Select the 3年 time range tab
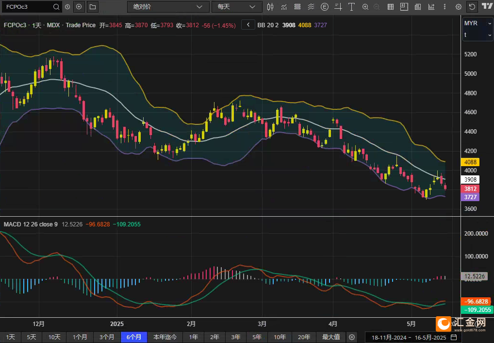 click(236, 337)
